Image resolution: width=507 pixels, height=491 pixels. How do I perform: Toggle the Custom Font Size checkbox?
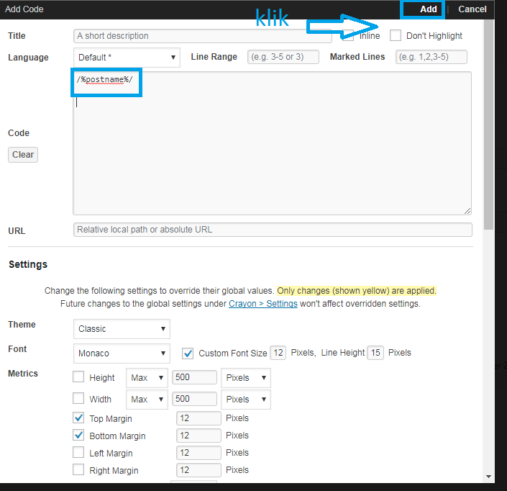point(188,353)
